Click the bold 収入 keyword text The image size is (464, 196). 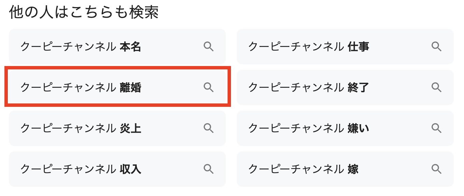point(130,169)
